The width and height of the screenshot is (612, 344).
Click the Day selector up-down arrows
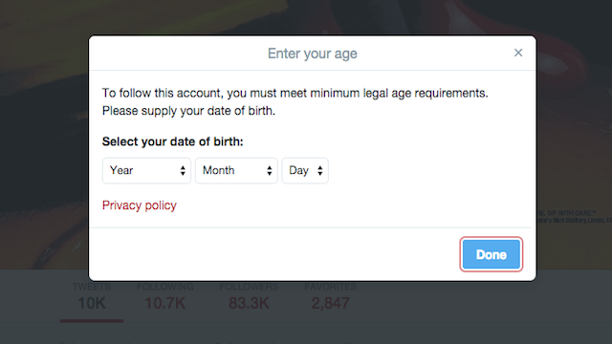320,170
